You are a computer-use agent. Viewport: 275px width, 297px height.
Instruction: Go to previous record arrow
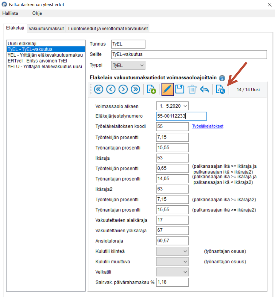(111, 89)
